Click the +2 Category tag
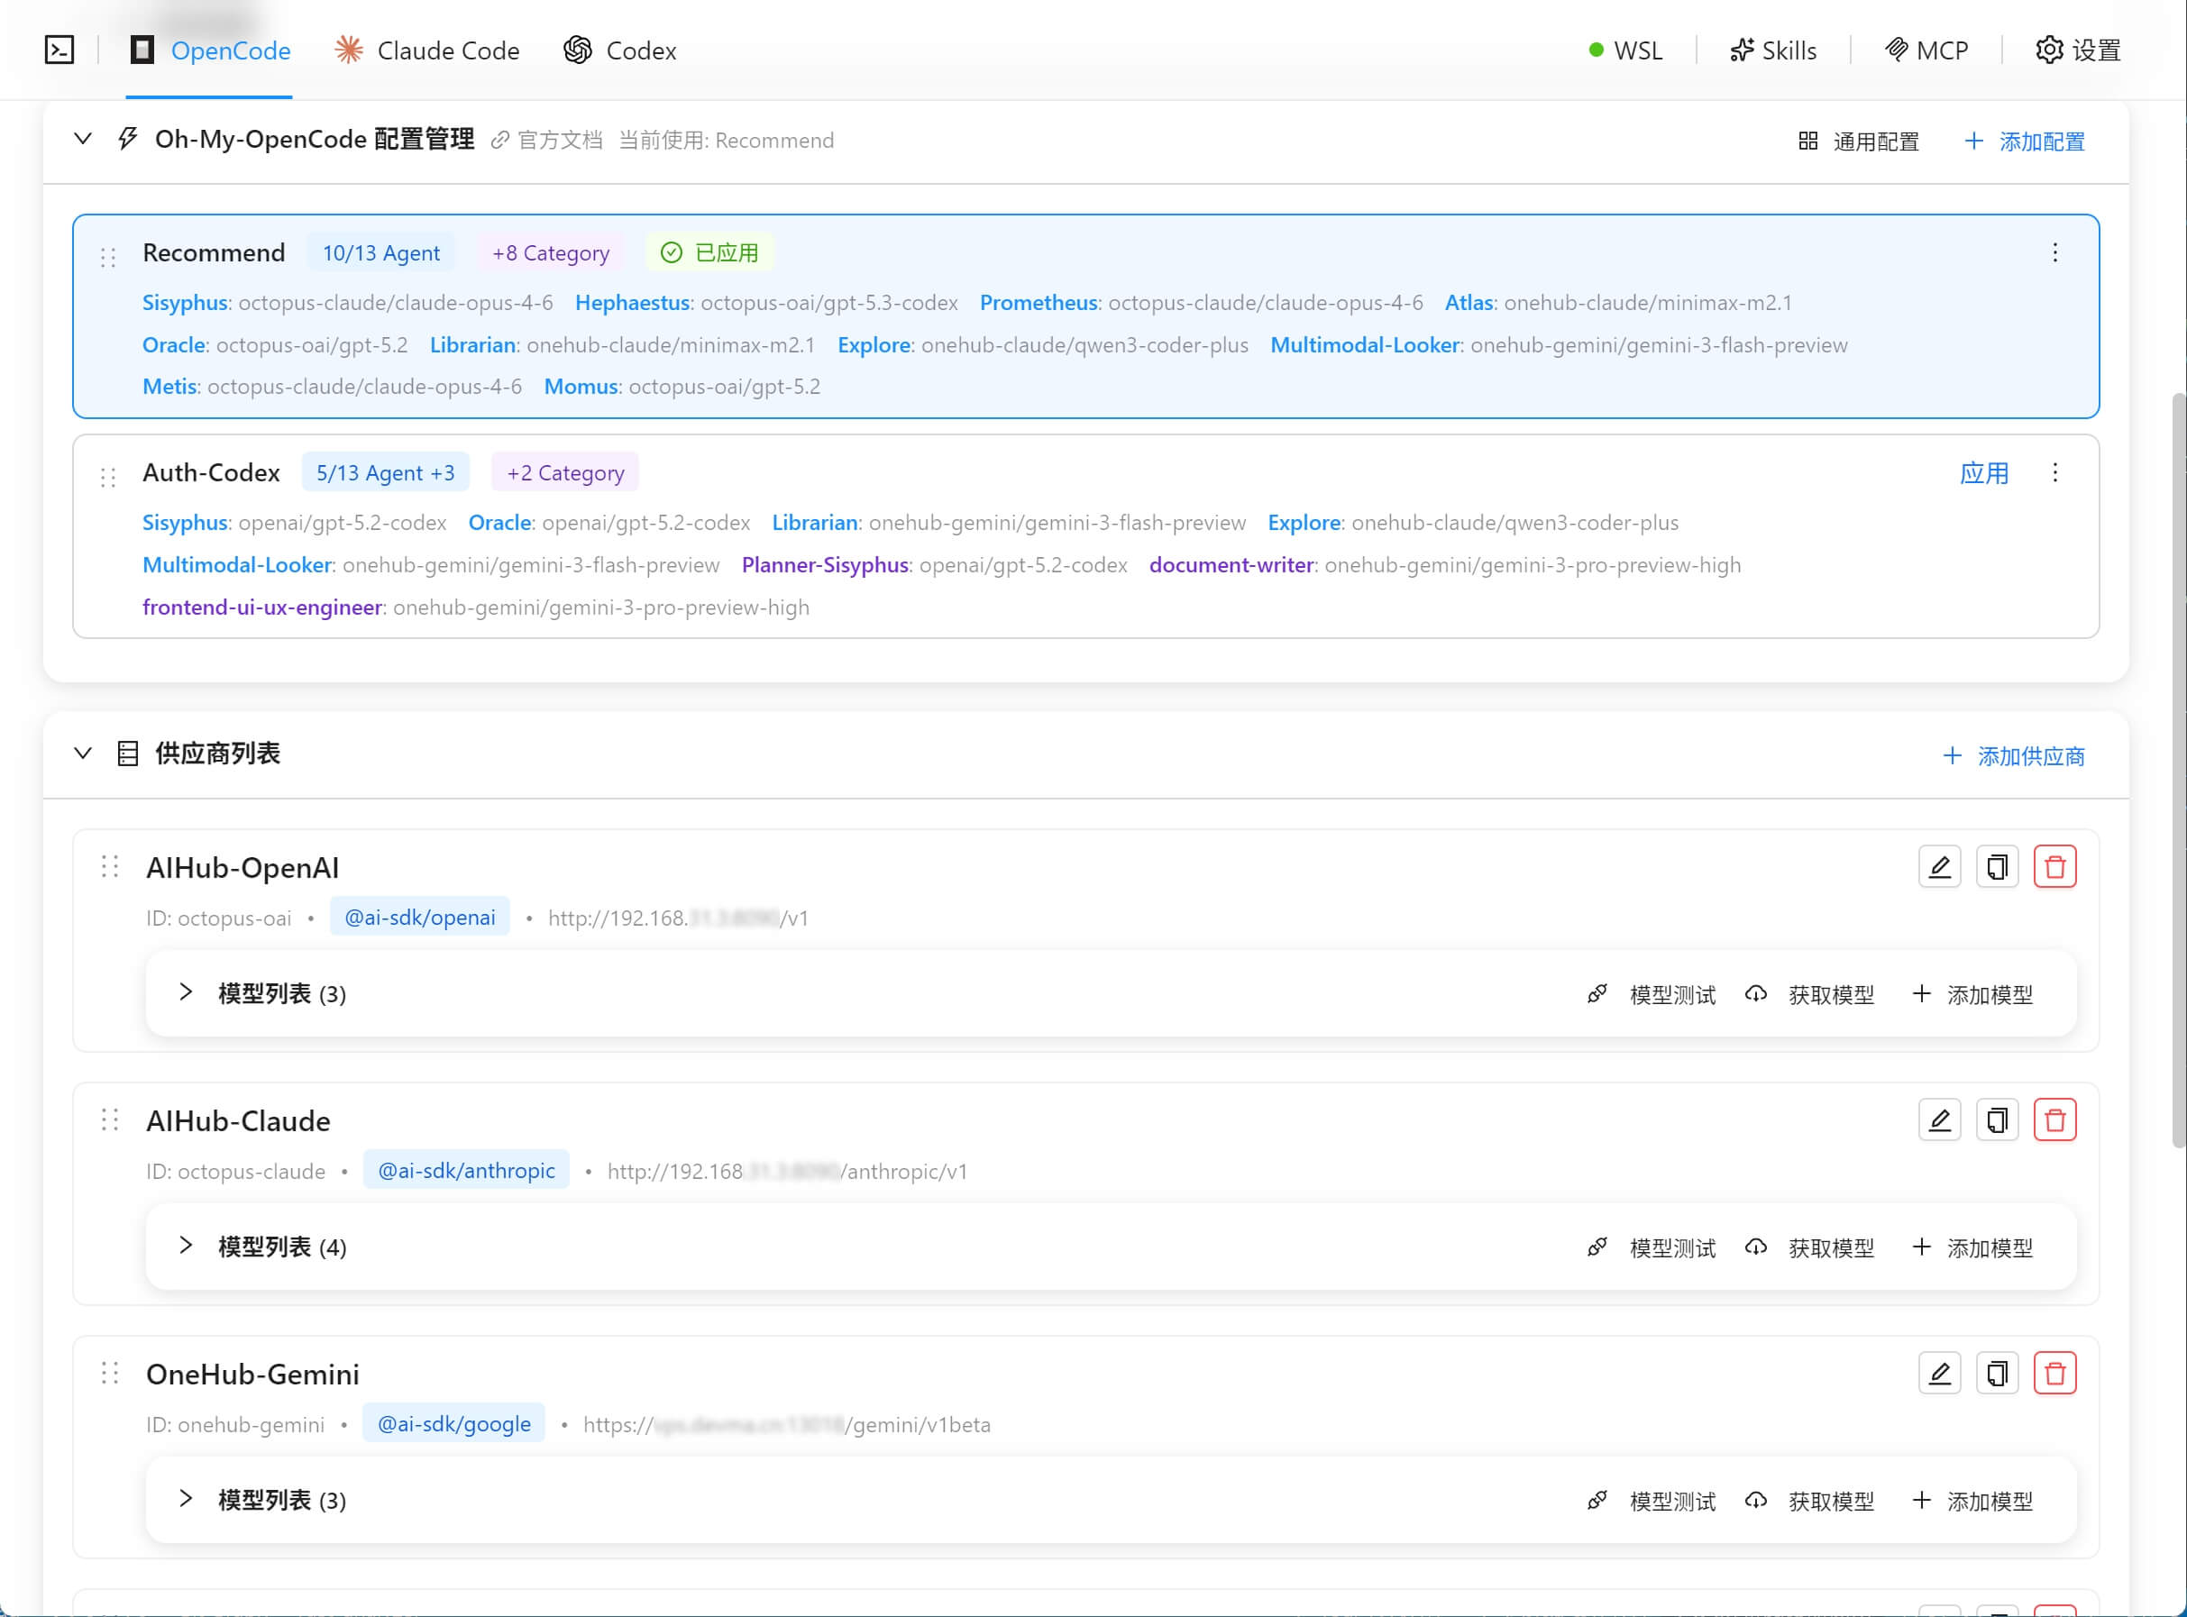Viewport: 2187px width, 1617px height. tap(565, 473)
